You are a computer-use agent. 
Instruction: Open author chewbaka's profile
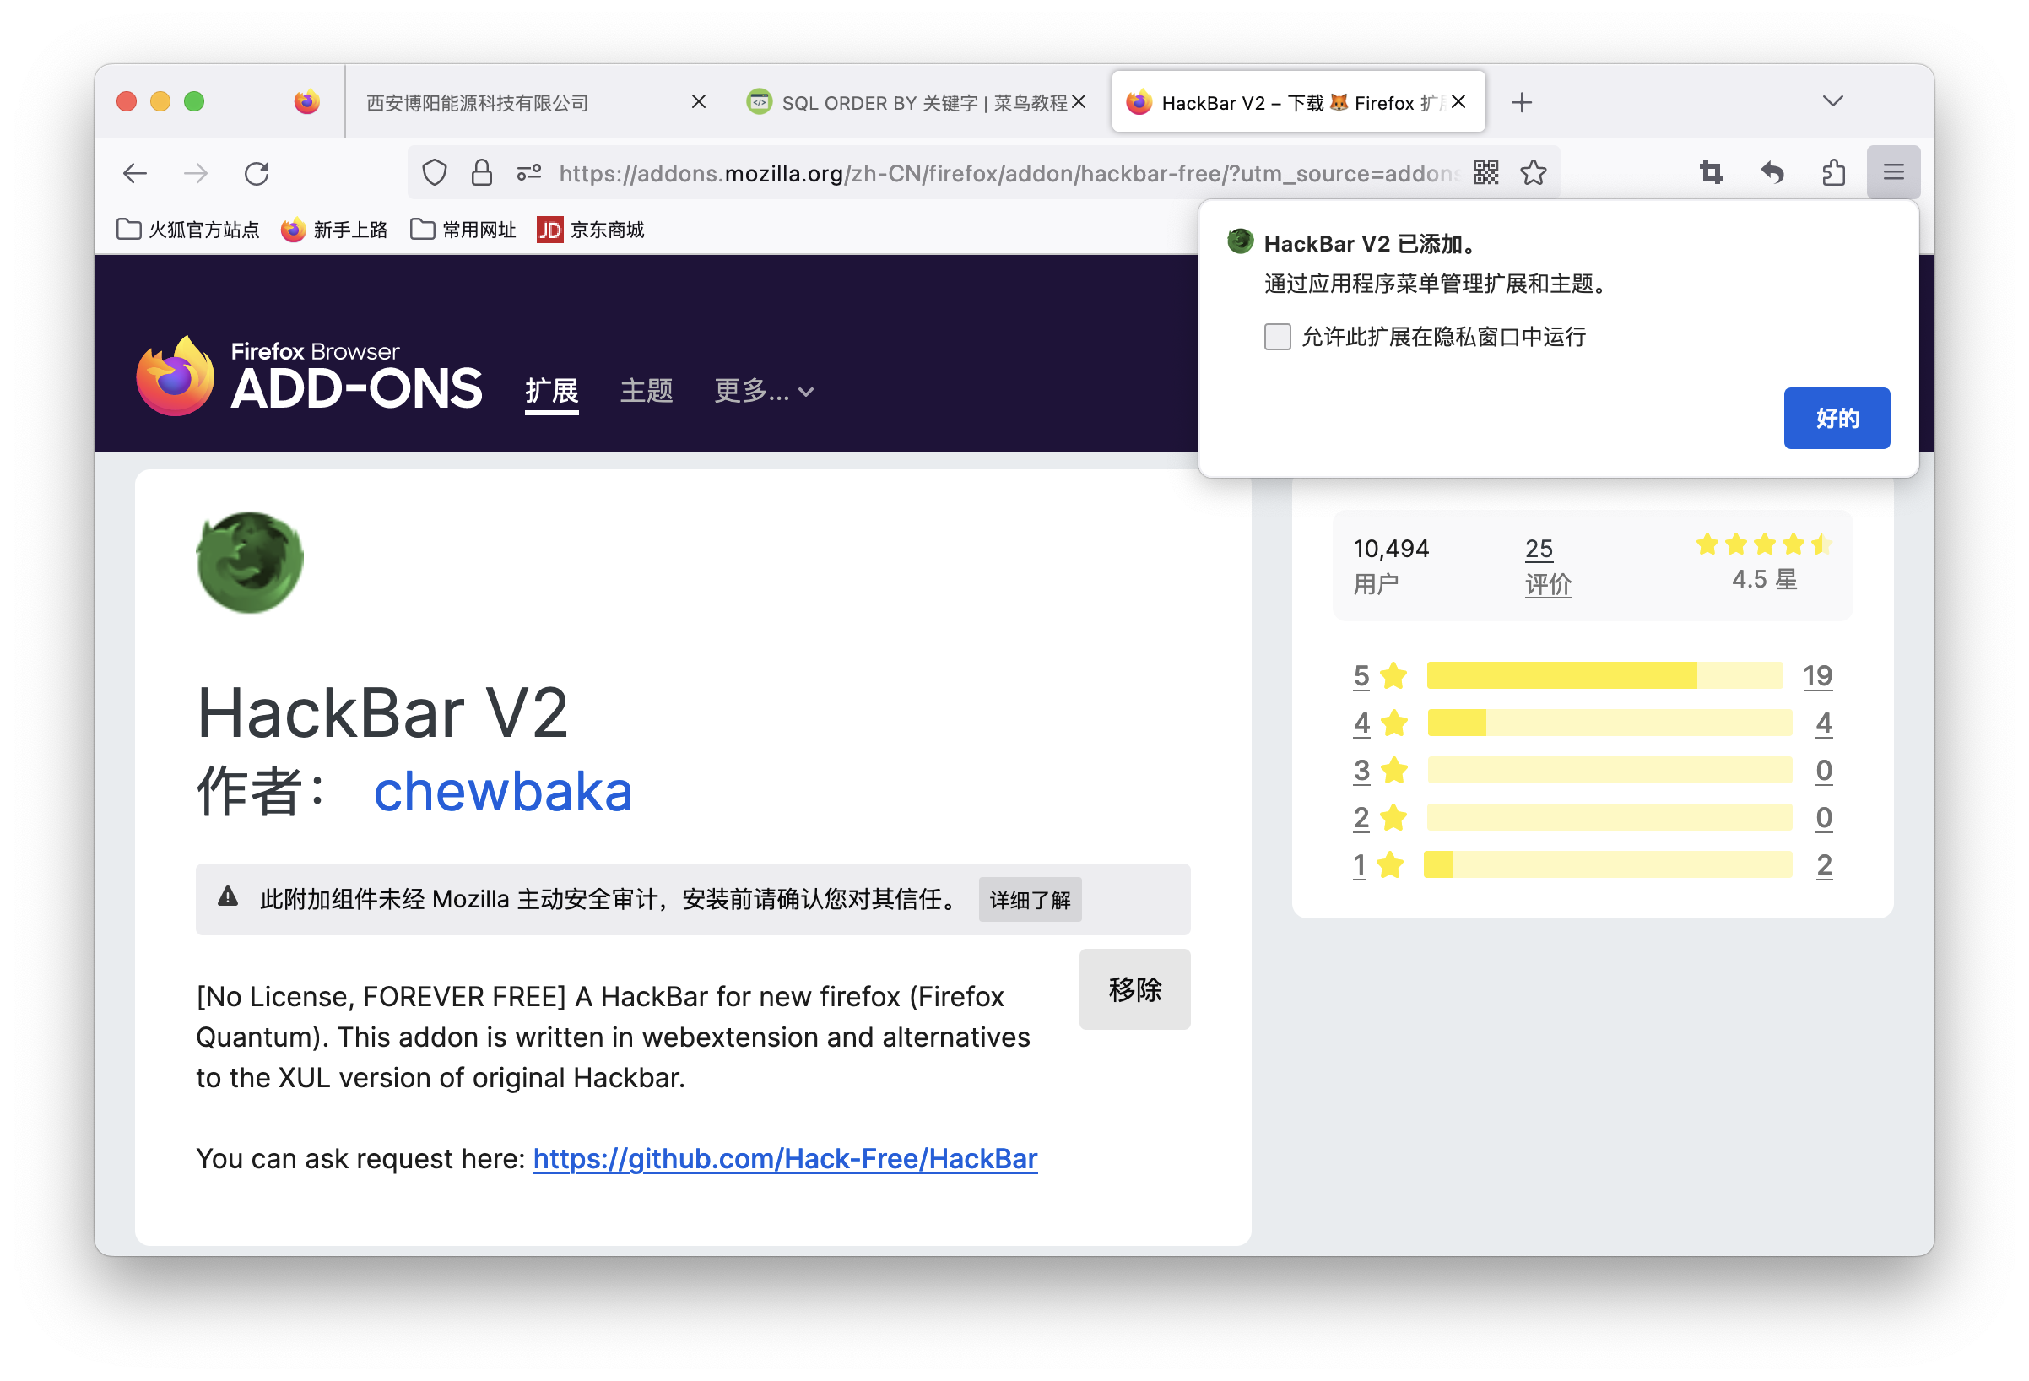point(503,792)
